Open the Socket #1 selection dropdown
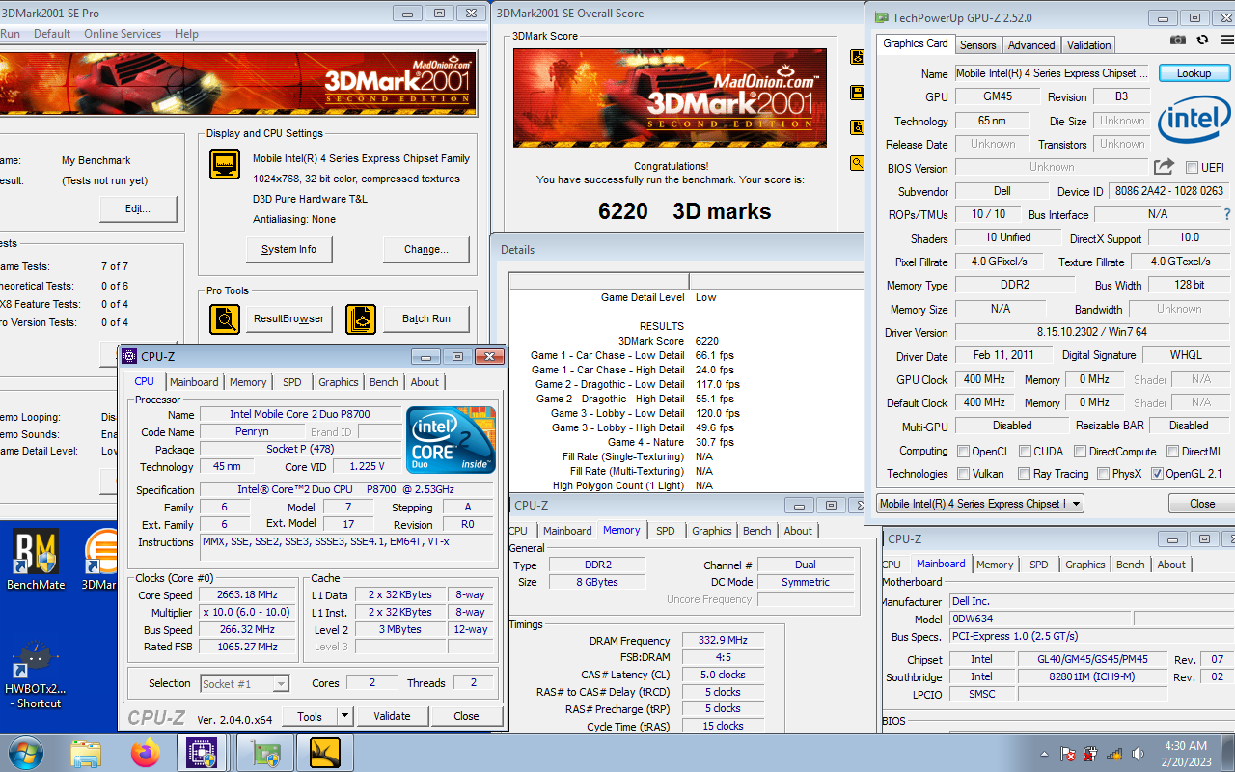Viewport: 1235px width, 772px height. point(245,684)
